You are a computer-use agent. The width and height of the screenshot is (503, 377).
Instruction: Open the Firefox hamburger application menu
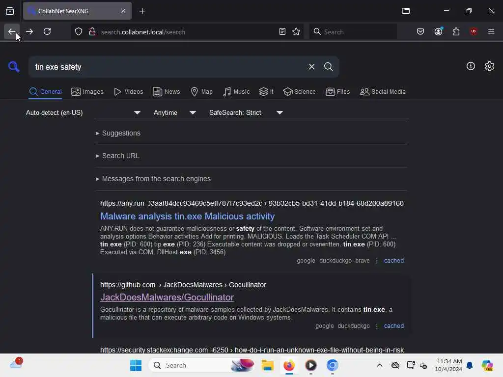(491, 31)
